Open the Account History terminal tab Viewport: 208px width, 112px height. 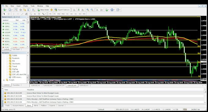(18, 106)
